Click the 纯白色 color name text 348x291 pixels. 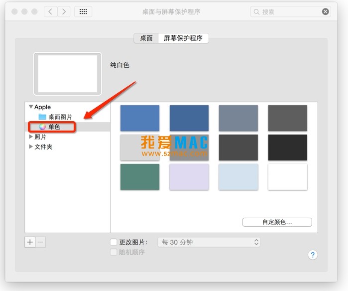pyautogui.click(x=119, y=65)
